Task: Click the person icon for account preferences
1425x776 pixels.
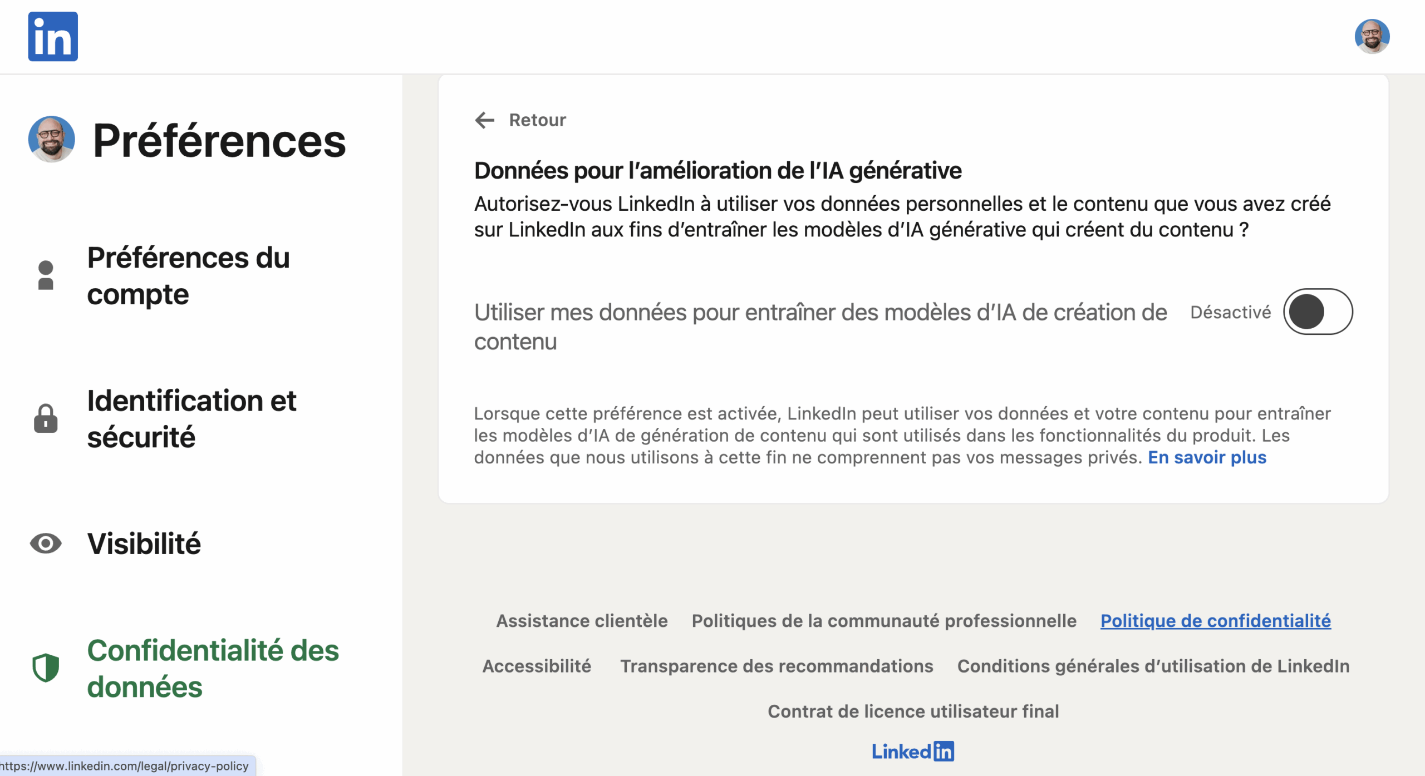Action: tap(46, 275)
